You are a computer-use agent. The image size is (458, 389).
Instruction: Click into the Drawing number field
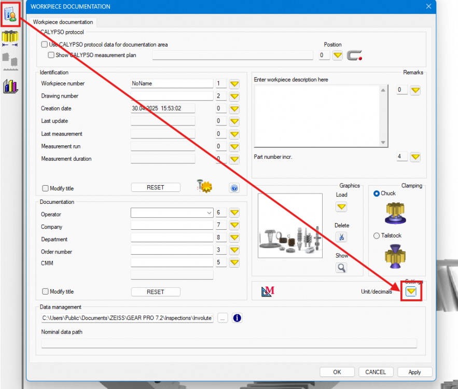[x=172, y=96]
